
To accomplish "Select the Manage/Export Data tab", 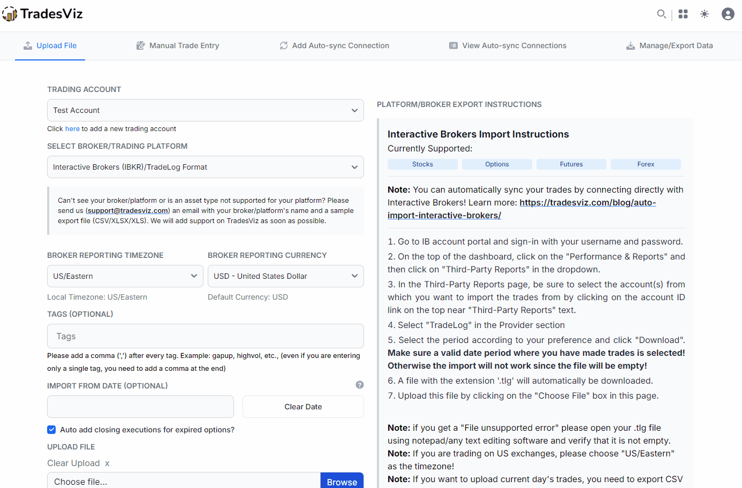I will 669,45.
